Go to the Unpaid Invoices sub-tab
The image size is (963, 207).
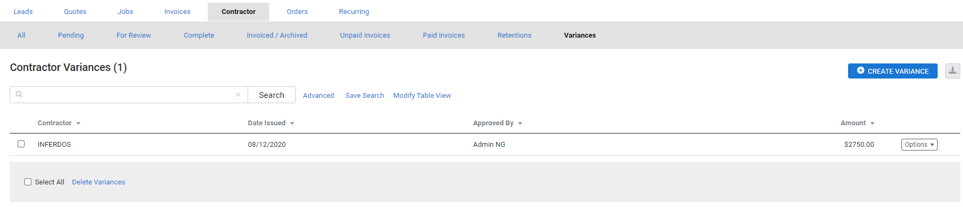point(365,35)
